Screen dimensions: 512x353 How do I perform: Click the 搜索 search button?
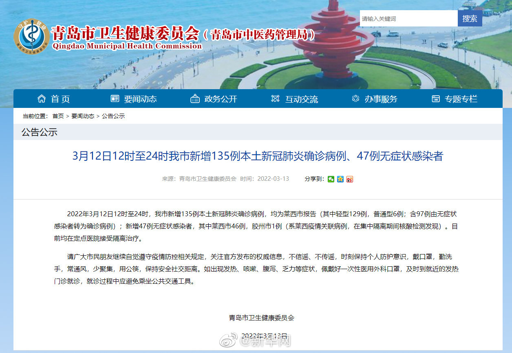tap(470, 18)
